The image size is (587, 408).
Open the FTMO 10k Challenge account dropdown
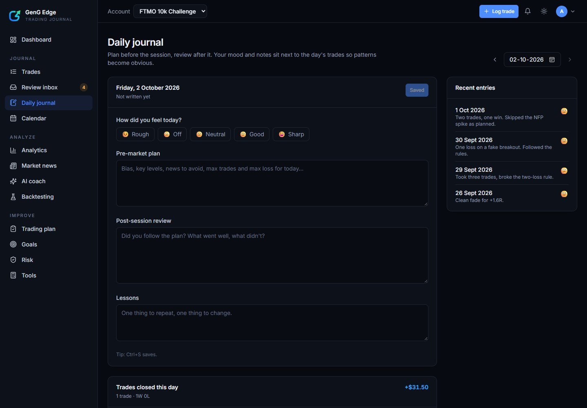pos(170,11)
